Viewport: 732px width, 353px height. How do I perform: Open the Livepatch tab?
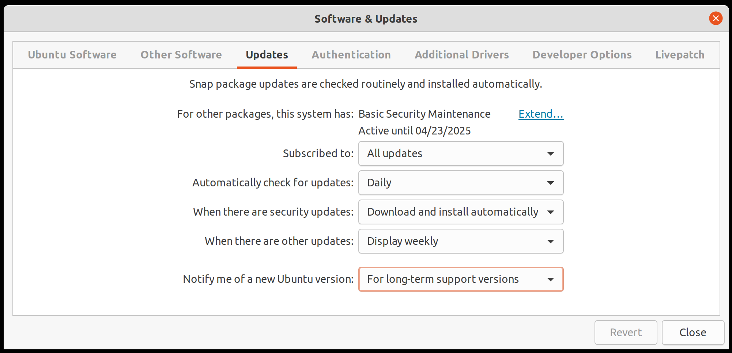(679, 54)
